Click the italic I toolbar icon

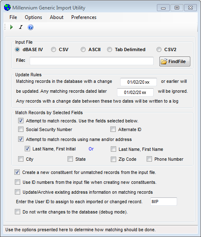(21, 27)
